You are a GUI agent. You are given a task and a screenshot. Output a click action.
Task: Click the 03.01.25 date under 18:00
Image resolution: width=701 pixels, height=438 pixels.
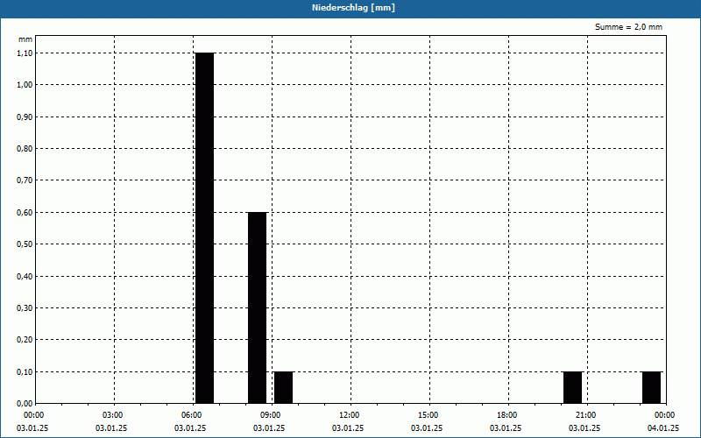[506, 428]
